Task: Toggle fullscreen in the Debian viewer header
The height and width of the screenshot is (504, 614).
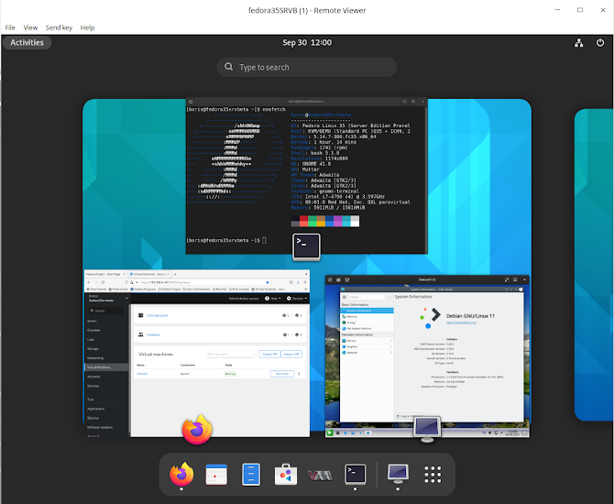Action: 507,279
